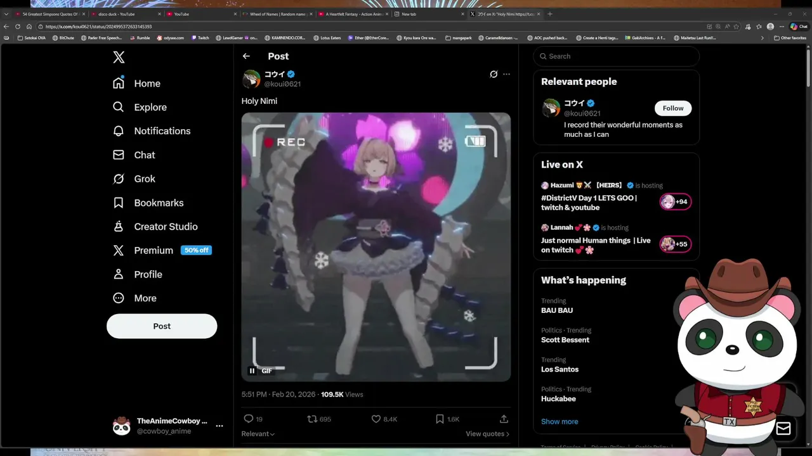Open the Other favorites folder
Image resolution: width=812 pixels, height=456 pixels.
pyautogui.click(x=790, y=38)
